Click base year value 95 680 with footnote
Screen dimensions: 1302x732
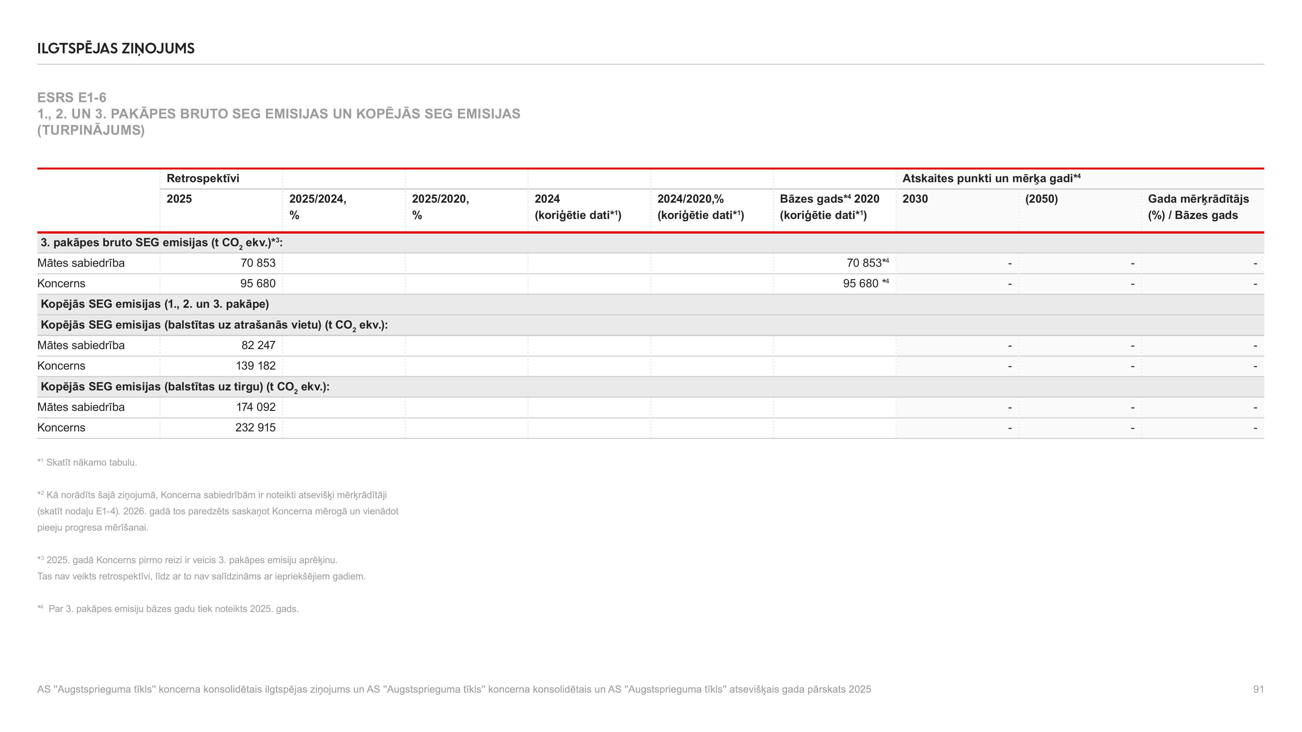pos(866,283)
